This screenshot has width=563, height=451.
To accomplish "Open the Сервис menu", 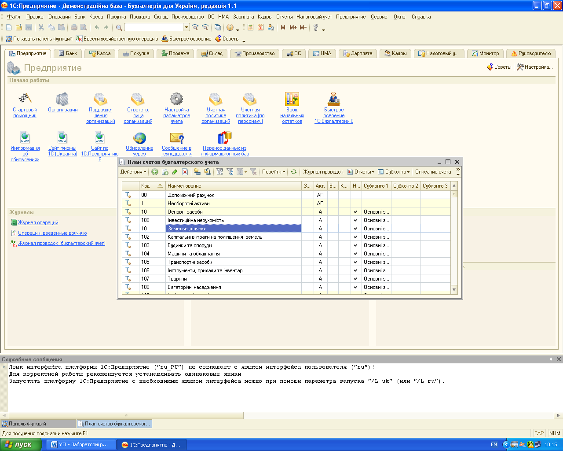I will click(379, 17).
